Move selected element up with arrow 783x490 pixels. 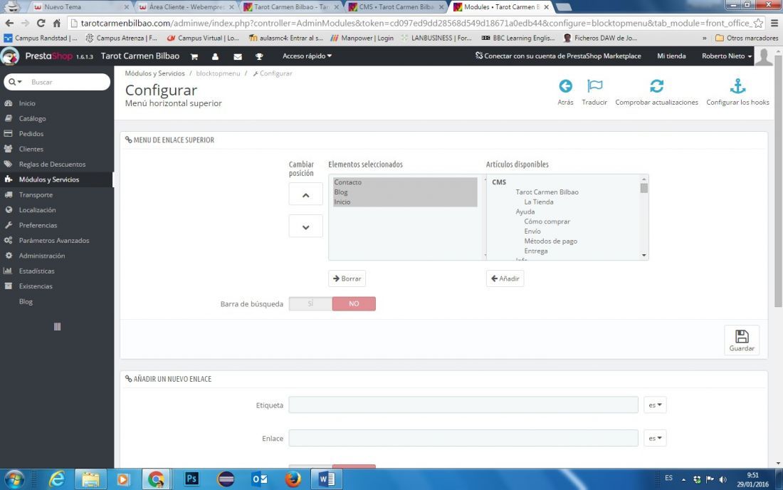[x=305, y=195]
